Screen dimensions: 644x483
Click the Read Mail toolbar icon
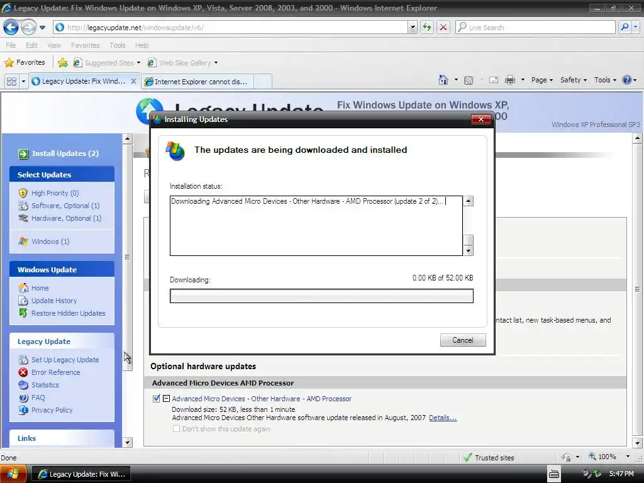pos(493,80)
